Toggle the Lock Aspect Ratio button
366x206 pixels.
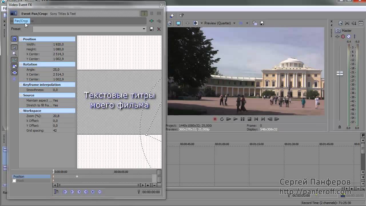coord(14,66)
